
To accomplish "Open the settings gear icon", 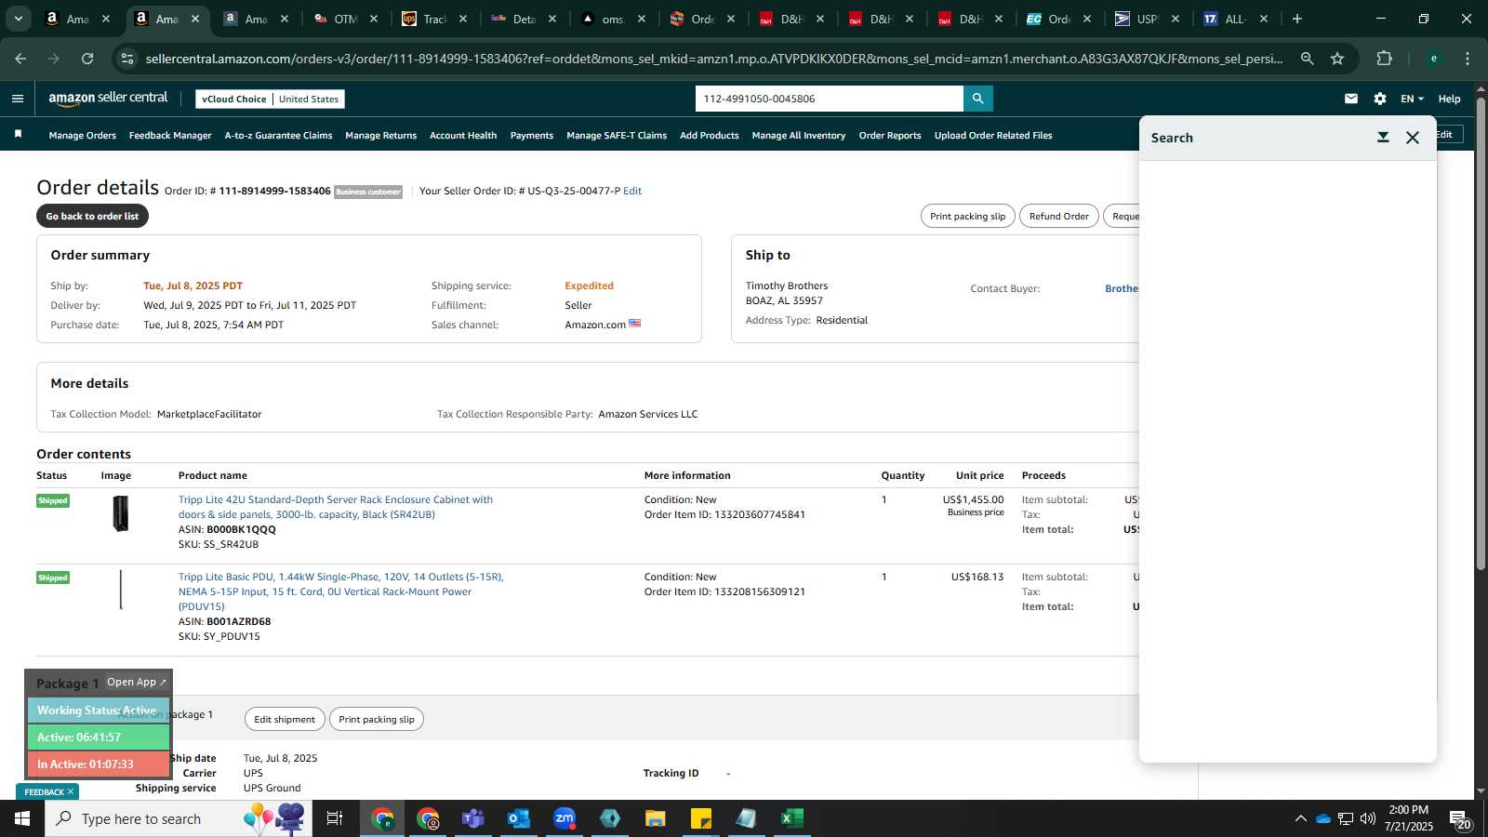I will [1380, 99].
